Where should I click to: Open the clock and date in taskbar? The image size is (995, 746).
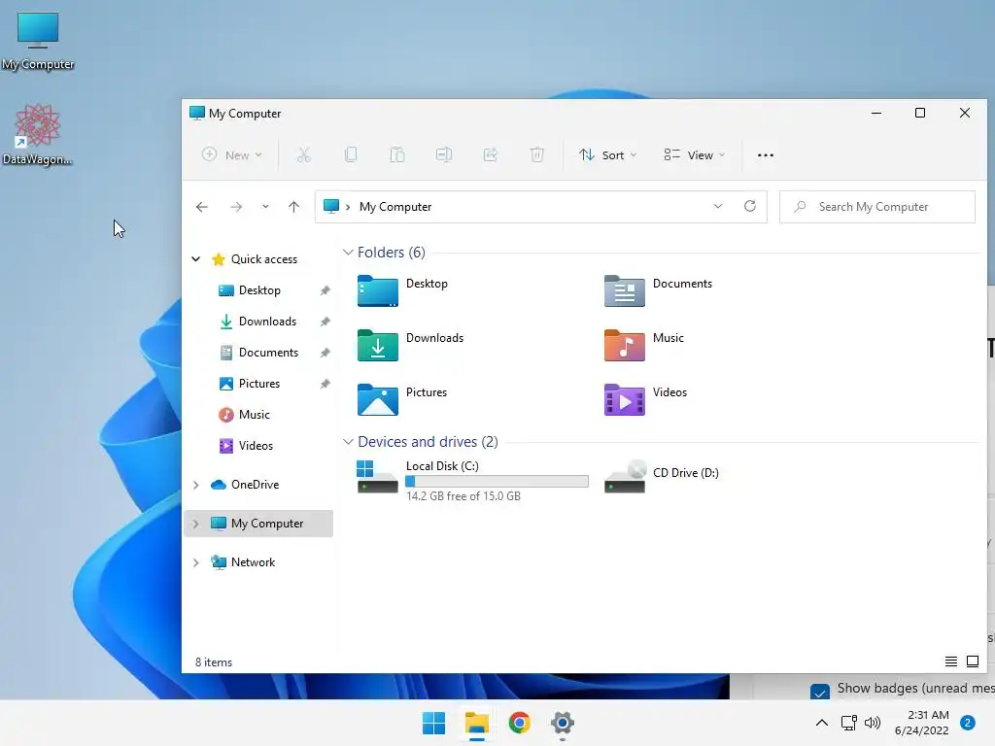922,723
